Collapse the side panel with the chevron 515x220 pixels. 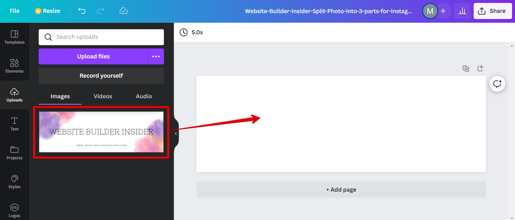(x=176, y=134)
